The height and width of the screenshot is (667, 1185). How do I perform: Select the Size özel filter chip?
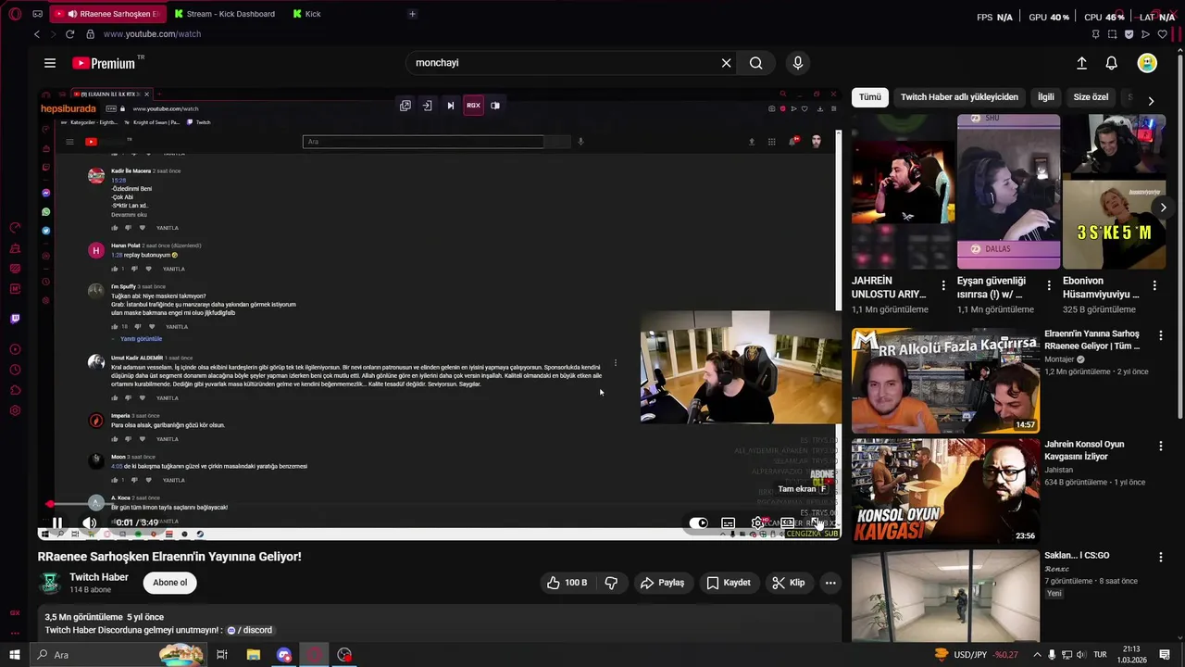point(1091,97)
